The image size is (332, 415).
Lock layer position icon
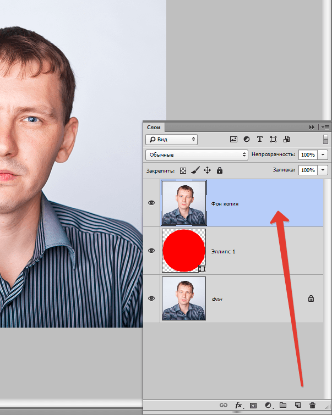(207, 170)
